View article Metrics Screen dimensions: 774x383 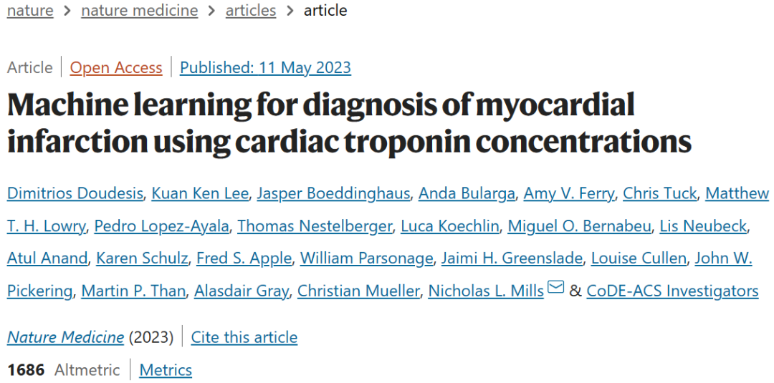(166, 370)
